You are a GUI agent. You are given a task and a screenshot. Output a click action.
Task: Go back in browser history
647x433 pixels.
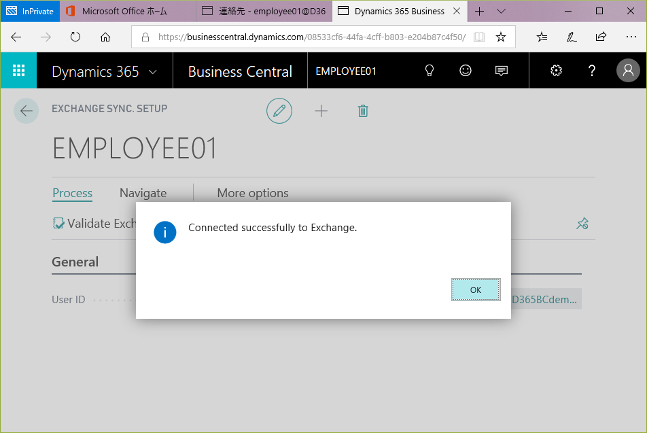pyautogui.click(x=16, y=37)
